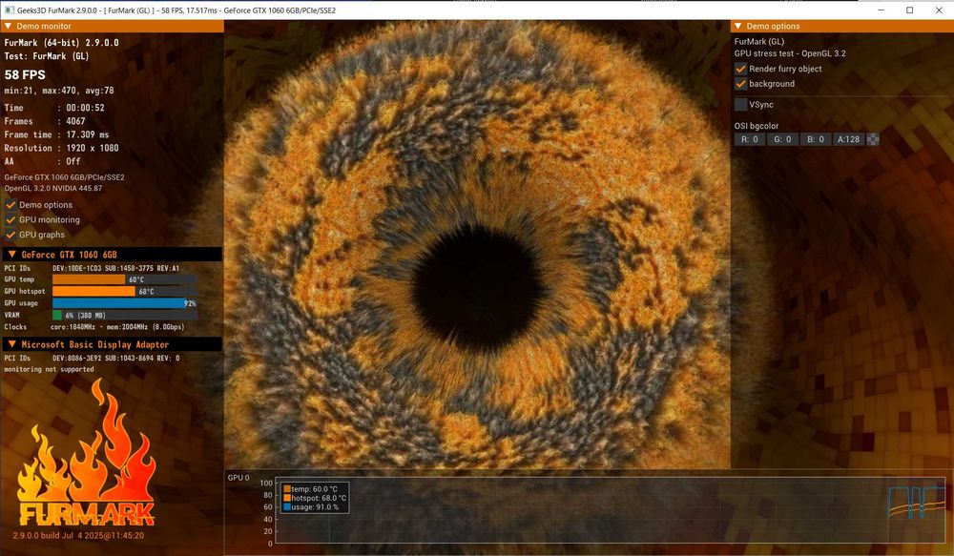The height and width of the screenshot is (556, 954).
Task: Uncheck the Demo options checkbox
Action: coord(10,205)
